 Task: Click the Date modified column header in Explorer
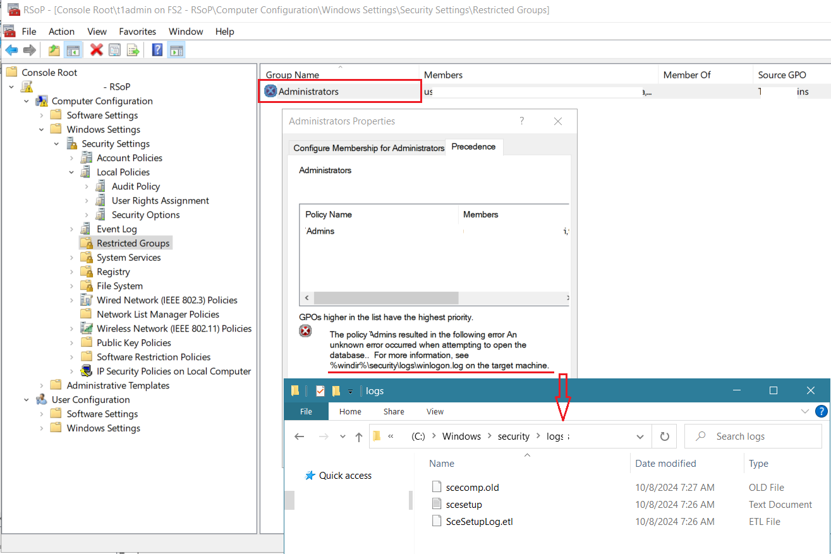click(x=665, y=464)
